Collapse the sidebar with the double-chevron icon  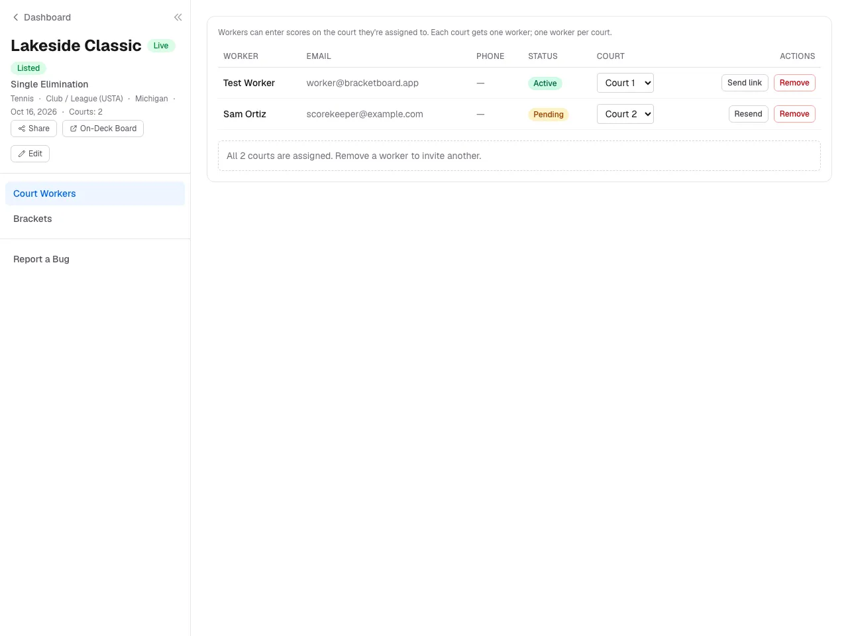coord(178,17)
